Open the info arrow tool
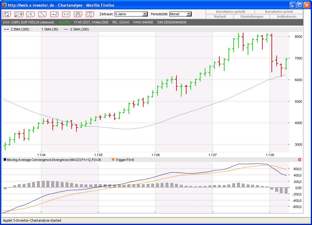Screen dimensions: 312x225 click(54, 14)
